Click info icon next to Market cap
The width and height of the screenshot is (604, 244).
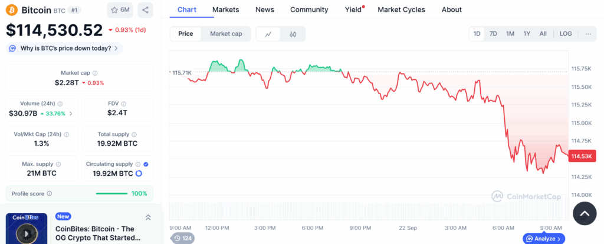[95, 73]
